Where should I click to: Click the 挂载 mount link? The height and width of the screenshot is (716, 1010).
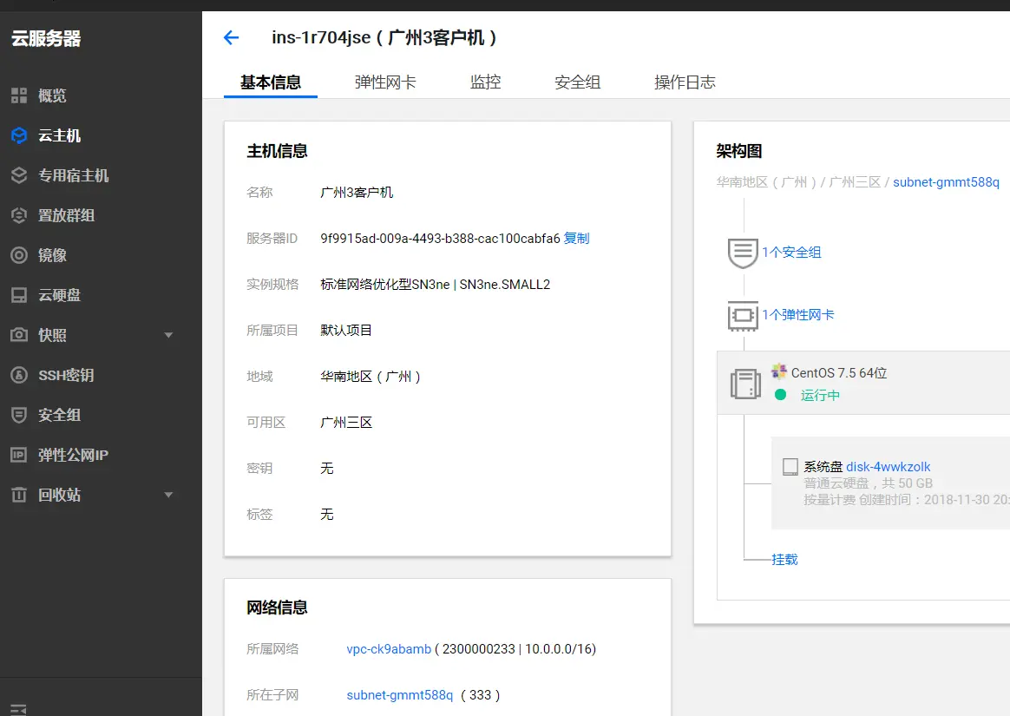tap(784, 560)
